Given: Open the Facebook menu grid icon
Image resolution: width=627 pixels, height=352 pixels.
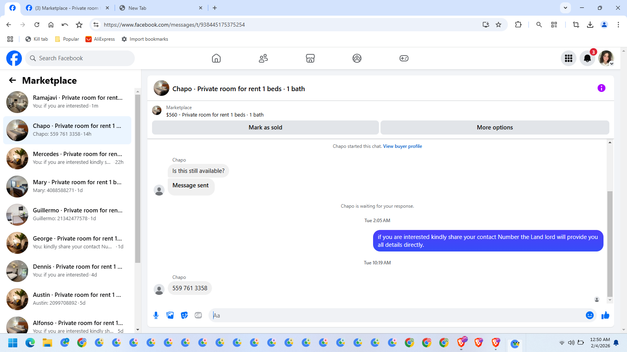Looking at the screenshot, I should click(x=569, y=58).
